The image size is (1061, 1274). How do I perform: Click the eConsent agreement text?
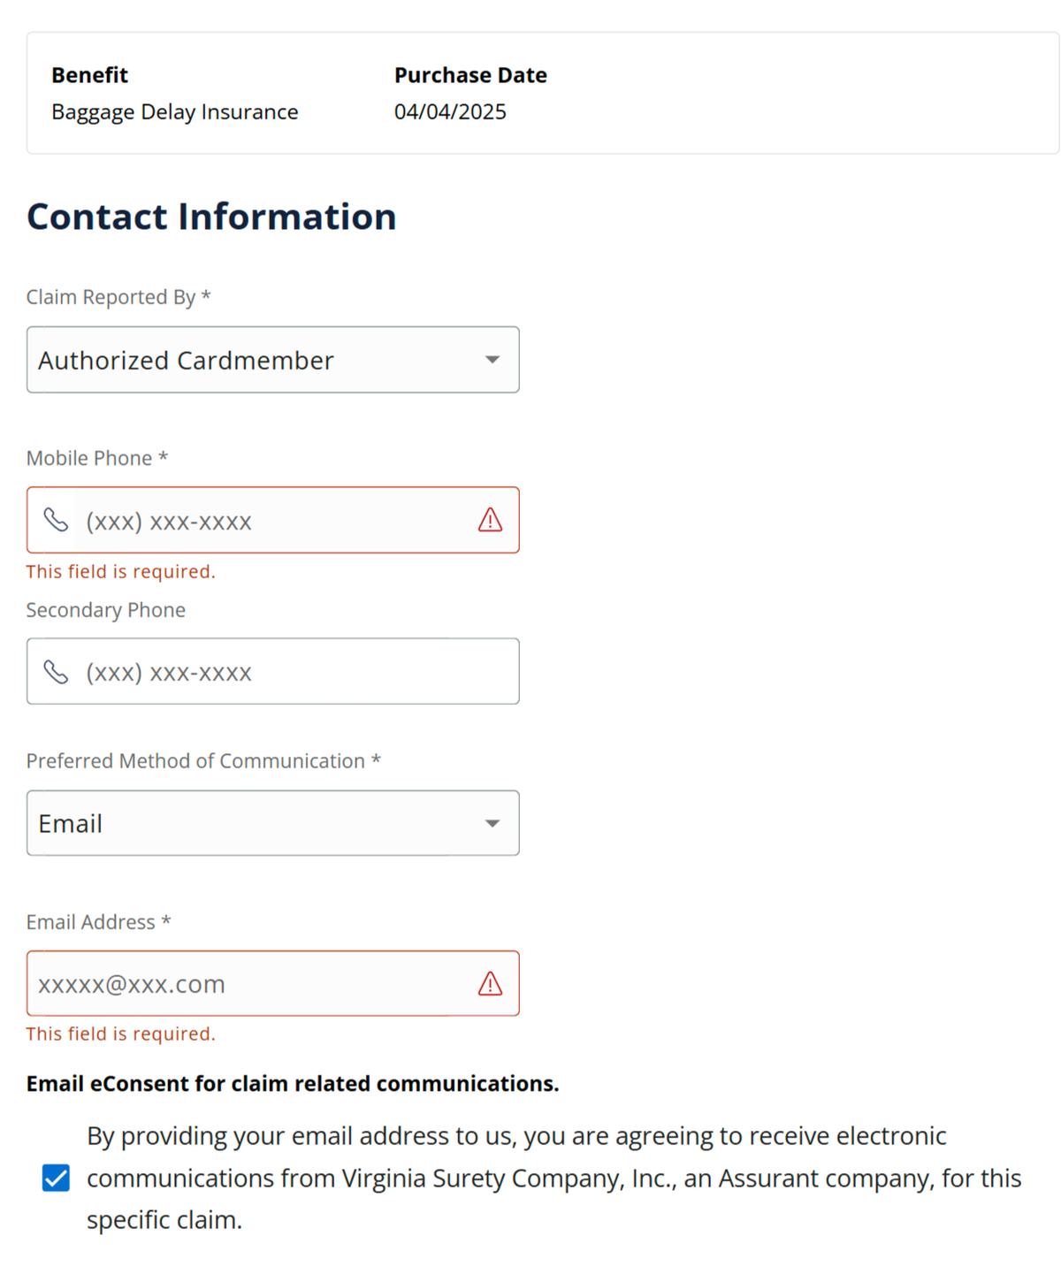(x=553, y=1178)
